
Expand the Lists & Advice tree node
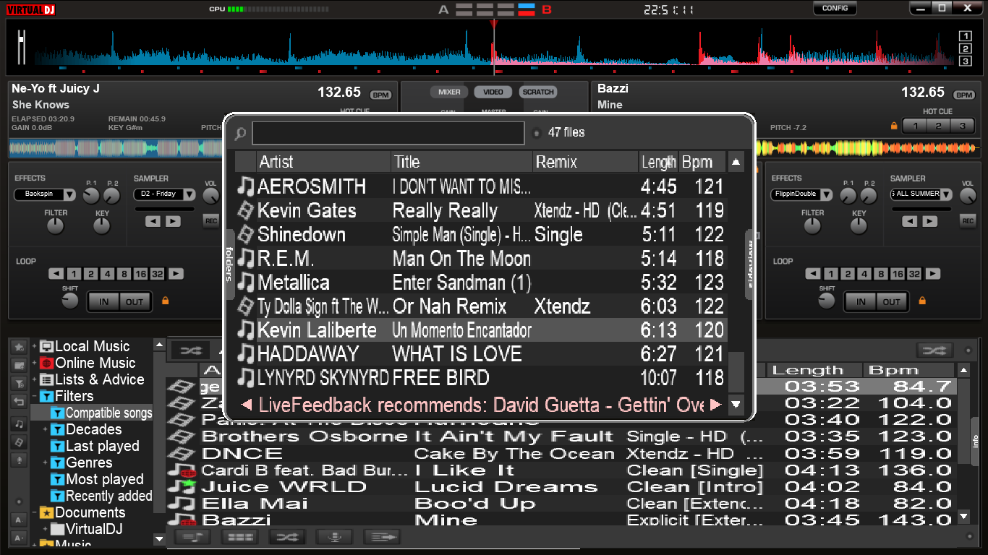[x=34, y=380]
